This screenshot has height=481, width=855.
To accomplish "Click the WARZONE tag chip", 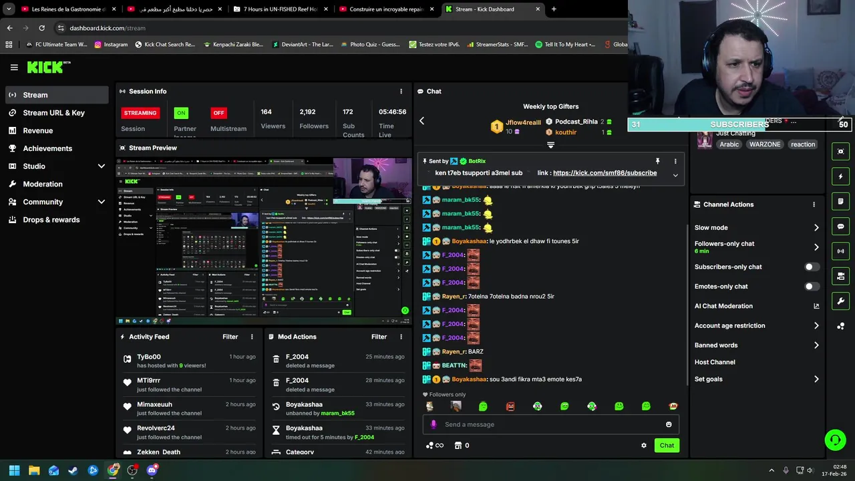I will pyautogui.click(x=765, y=144).
